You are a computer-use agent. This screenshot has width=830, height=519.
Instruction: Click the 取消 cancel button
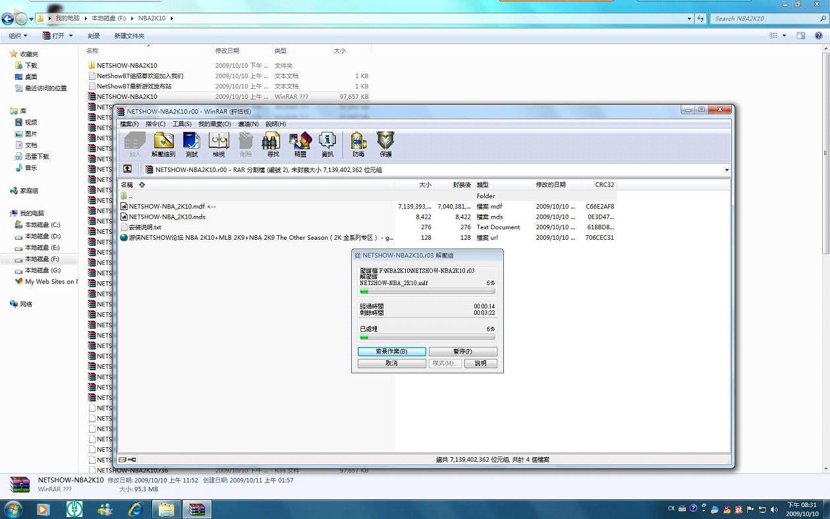coord(392,364)
